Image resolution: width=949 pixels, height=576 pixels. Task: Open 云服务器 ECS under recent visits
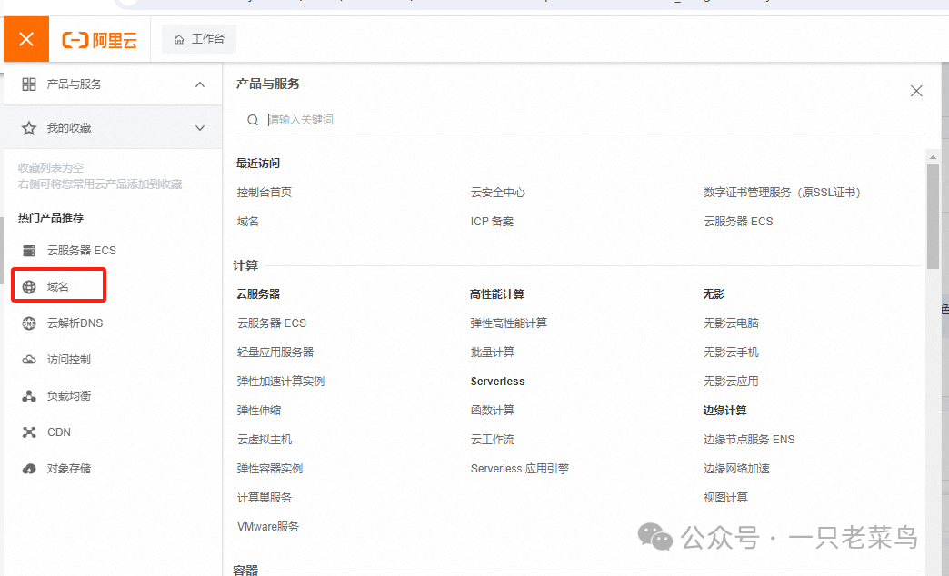tap(738, 222)
